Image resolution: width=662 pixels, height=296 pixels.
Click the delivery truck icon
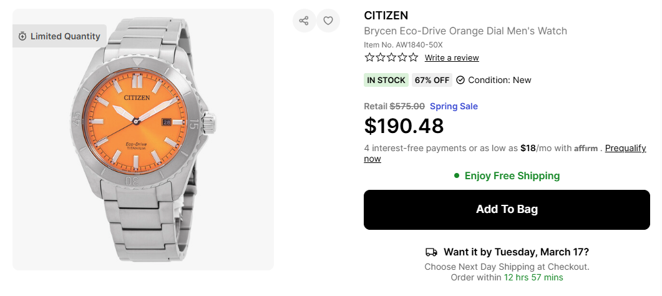(431, 252)
